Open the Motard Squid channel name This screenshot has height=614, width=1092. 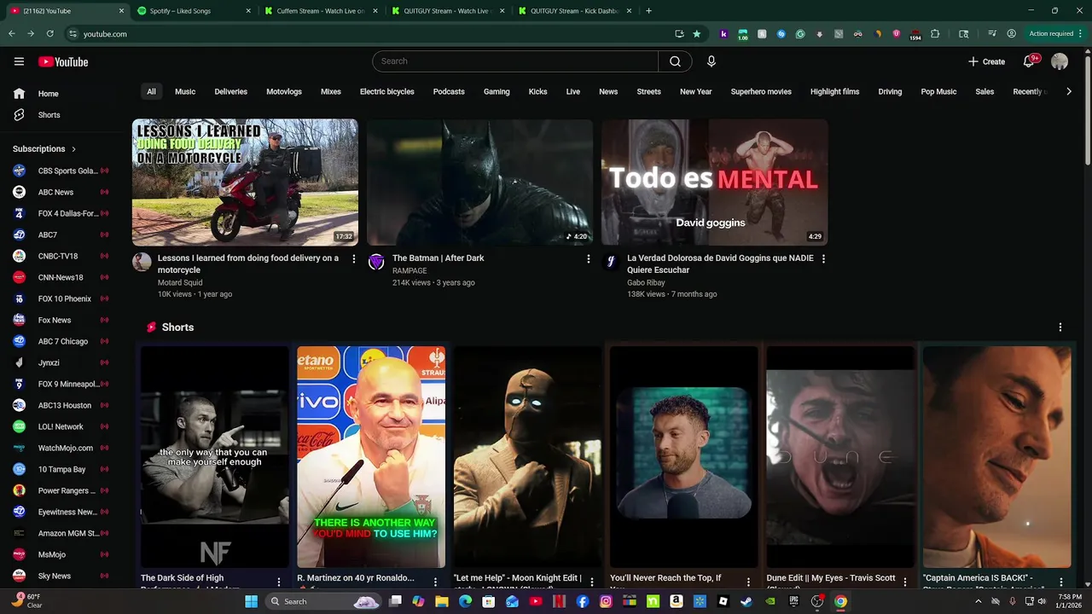pyautogui.click(x=180, y=282)
